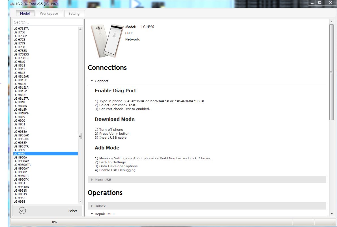The image size is (337, 227).
Task: Click the LG H960 phone image
Action: [107, 41]
